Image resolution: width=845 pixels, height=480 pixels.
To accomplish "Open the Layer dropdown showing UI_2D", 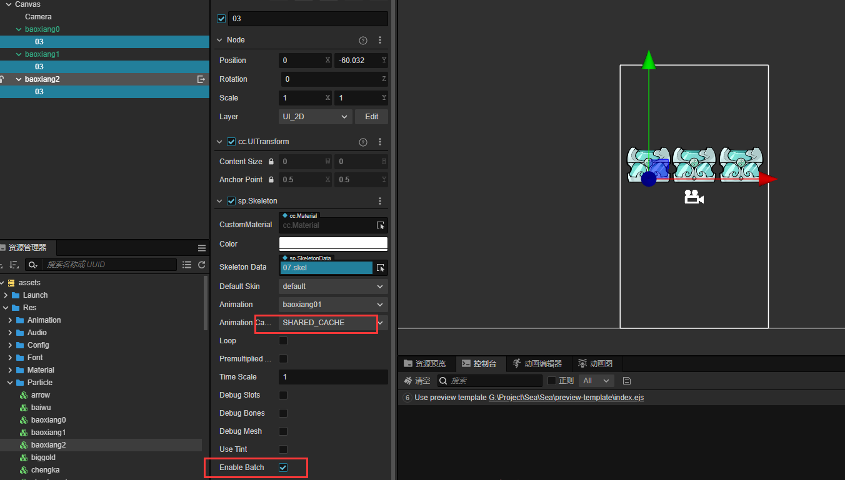I will 316,117.
